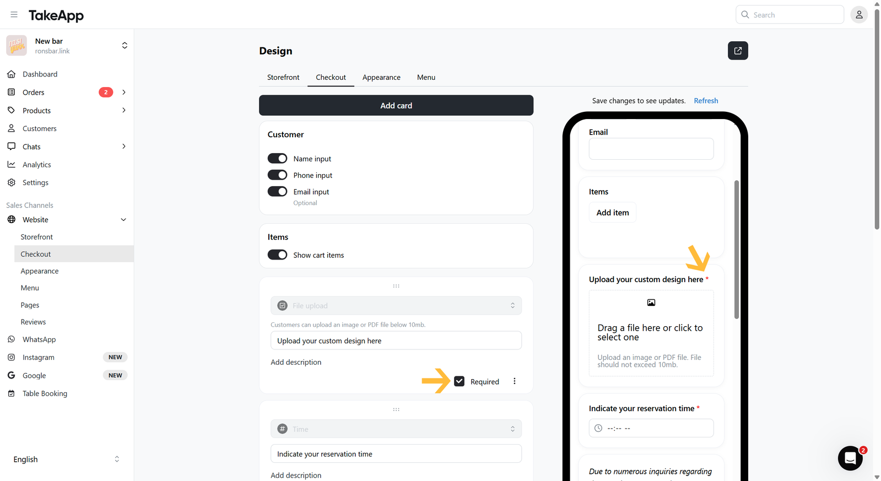Click the Add card button
Viewport: 881px width, 481px height.
(x=396, y=105)
